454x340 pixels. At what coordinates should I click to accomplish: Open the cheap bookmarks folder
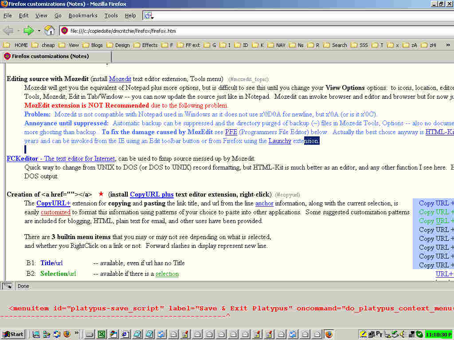[43, 45]
